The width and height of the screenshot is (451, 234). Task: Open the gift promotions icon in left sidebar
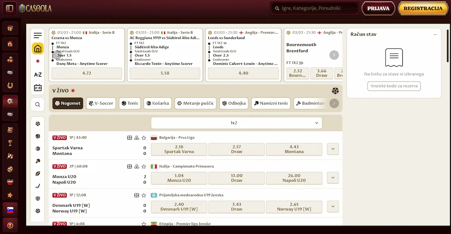[10, 28]
